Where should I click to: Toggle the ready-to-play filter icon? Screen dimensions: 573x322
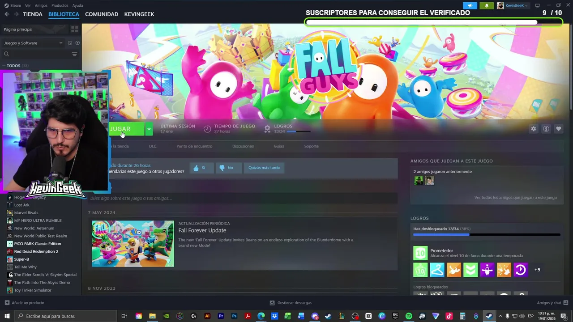77,43
